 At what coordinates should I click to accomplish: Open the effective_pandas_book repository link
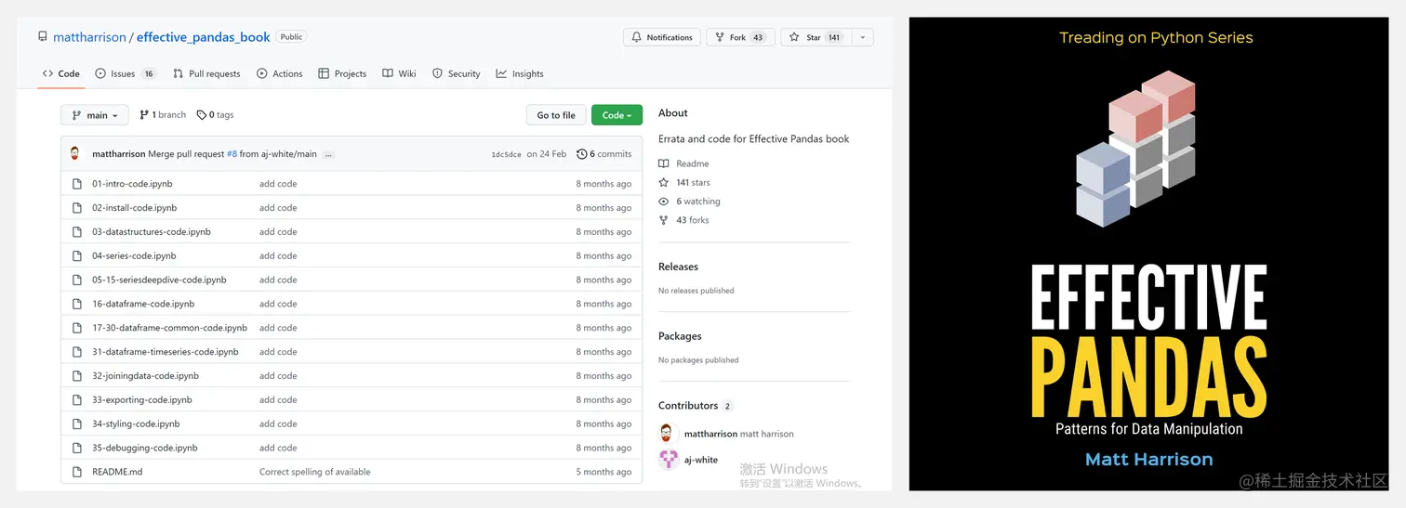click(x=204, y=37)
